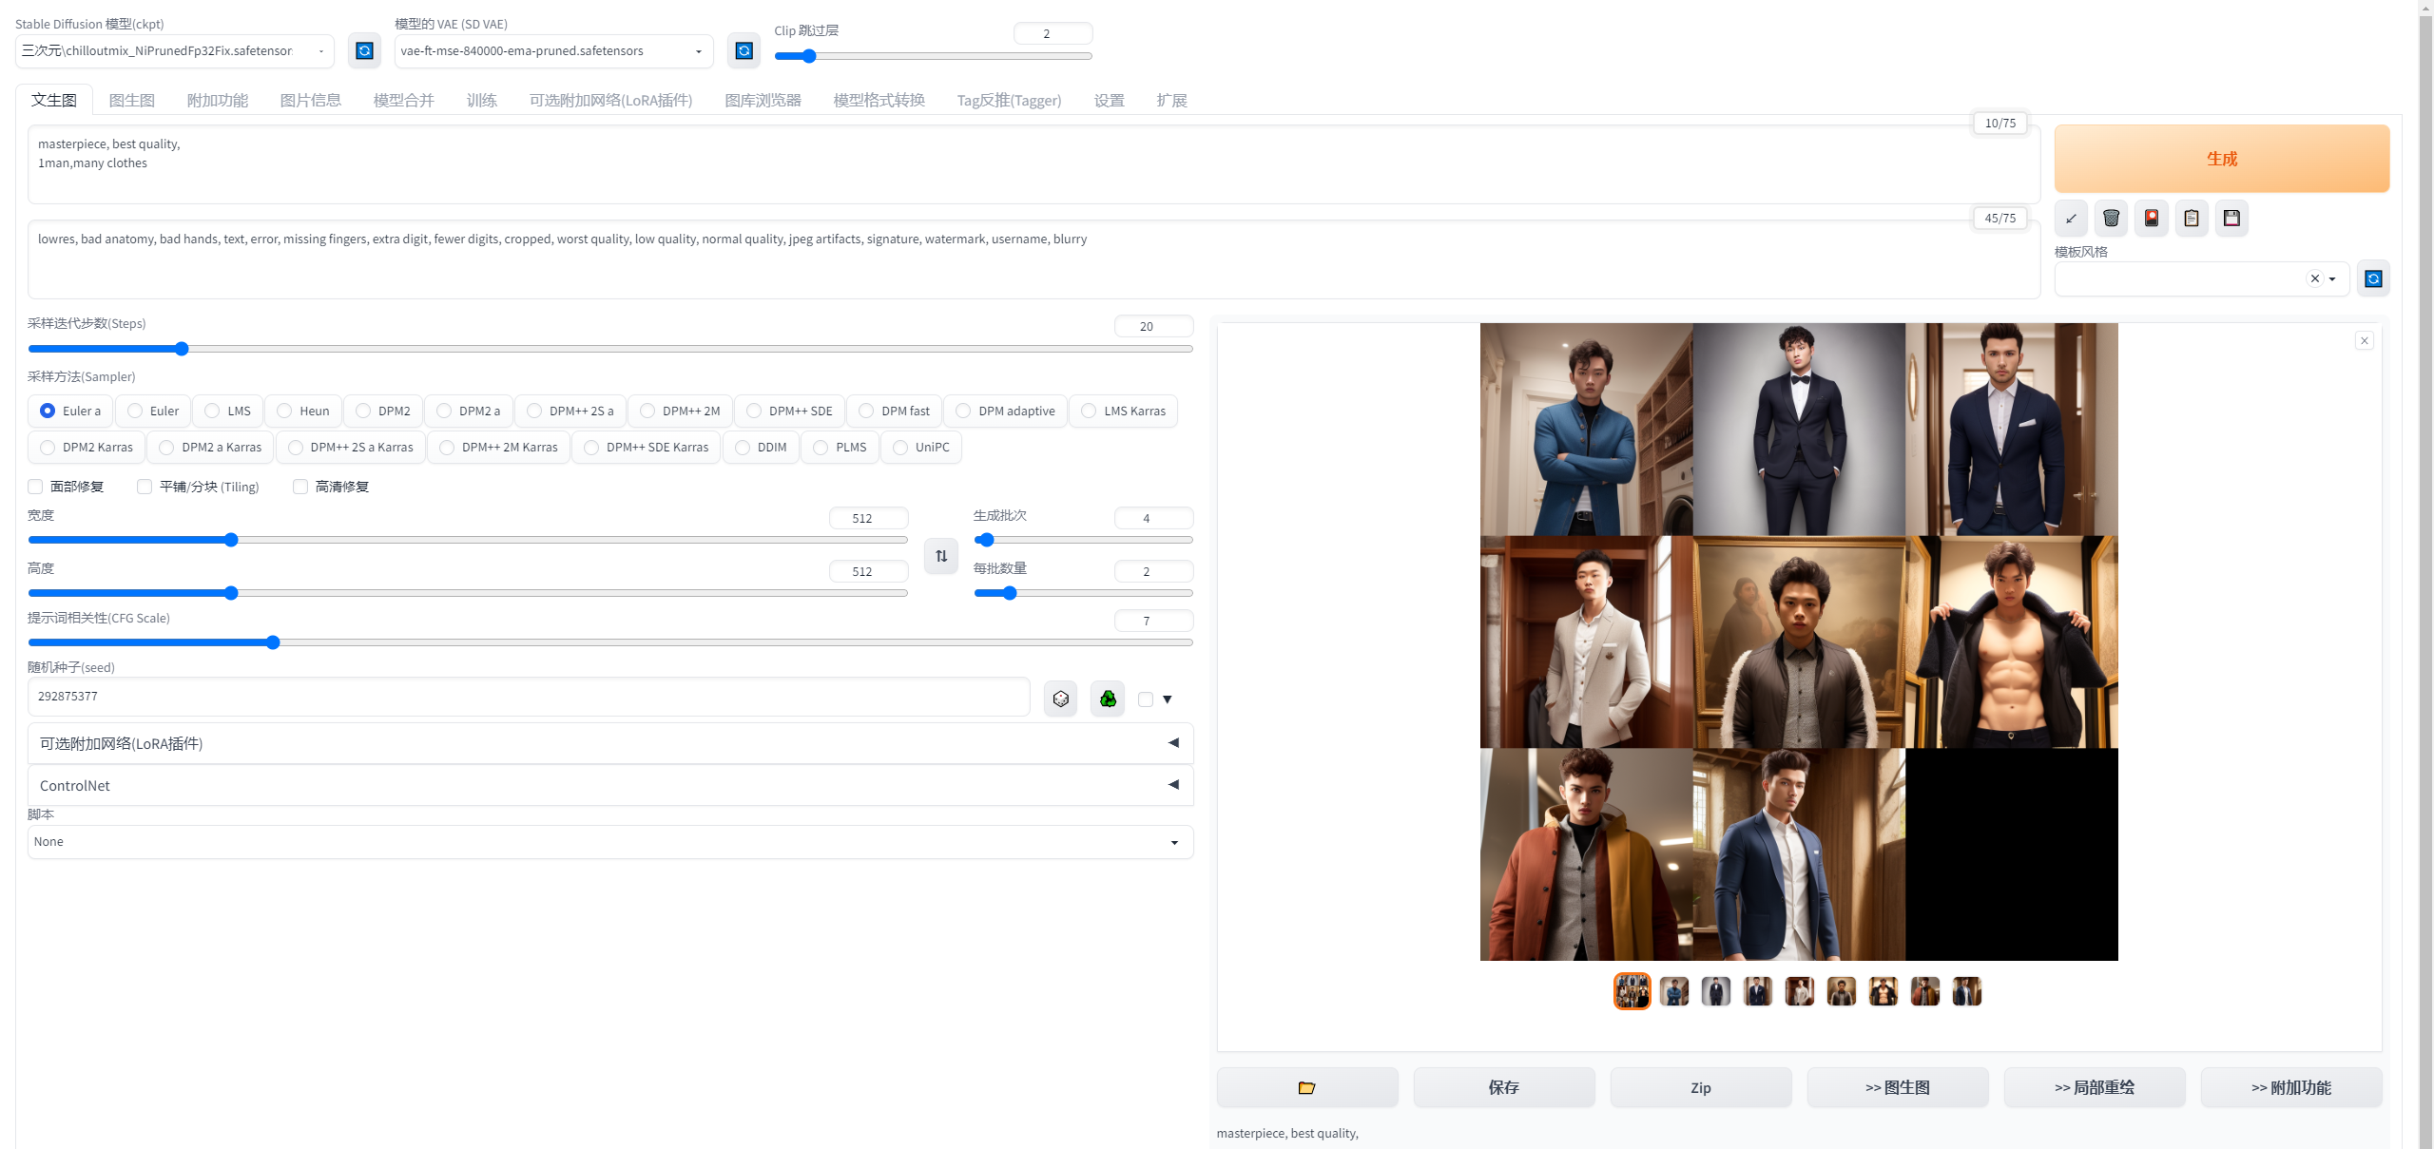The height and width of the screenshot is (1149, 2434).
Task: Reuse last seed with the green recycle icon
Action: point(1108,699)
